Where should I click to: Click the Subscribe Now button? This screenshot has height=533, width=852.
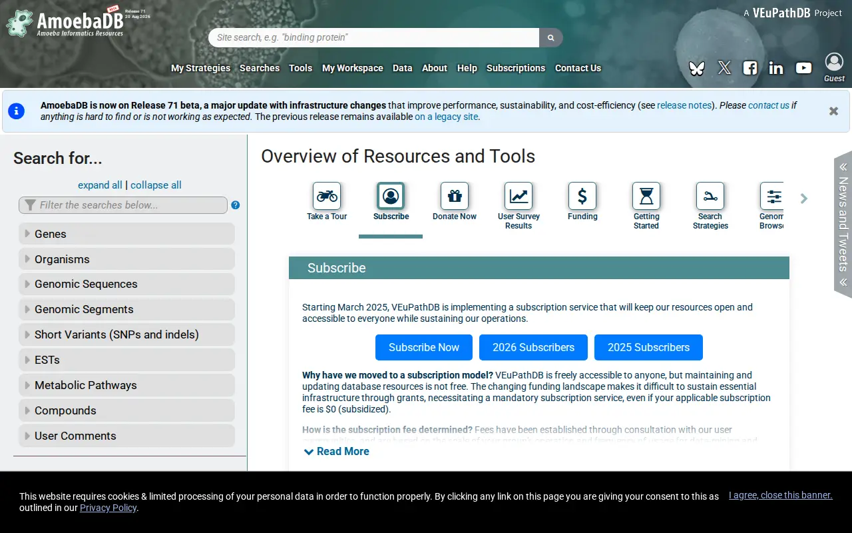pyautogui.click(x=424, y=347)
